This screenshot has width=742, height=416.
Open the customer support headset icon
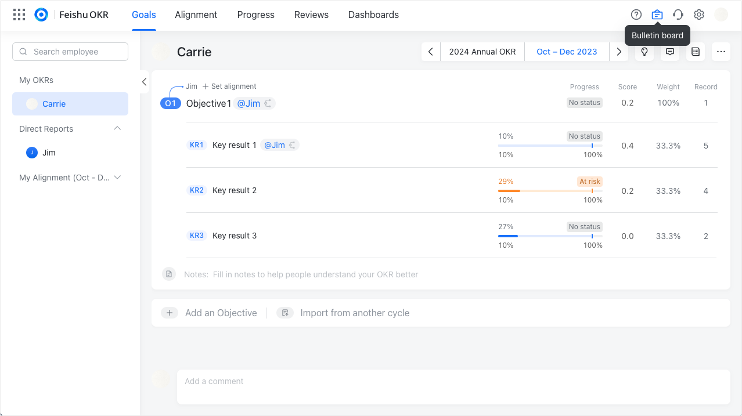pos(678,15)
